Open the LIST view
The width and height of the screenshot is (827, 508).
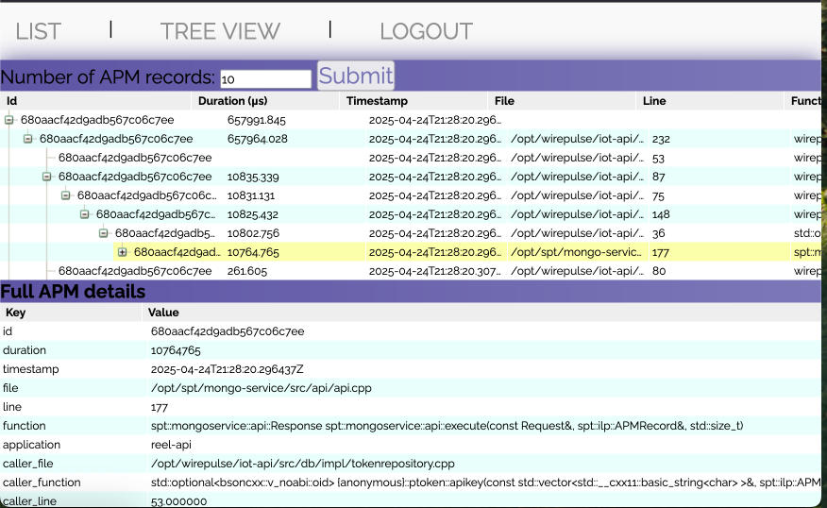click(x=38, y=31)
